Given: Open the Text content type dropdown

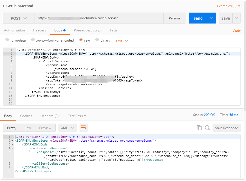Looking at the screenshot, I should click(122, 41).
